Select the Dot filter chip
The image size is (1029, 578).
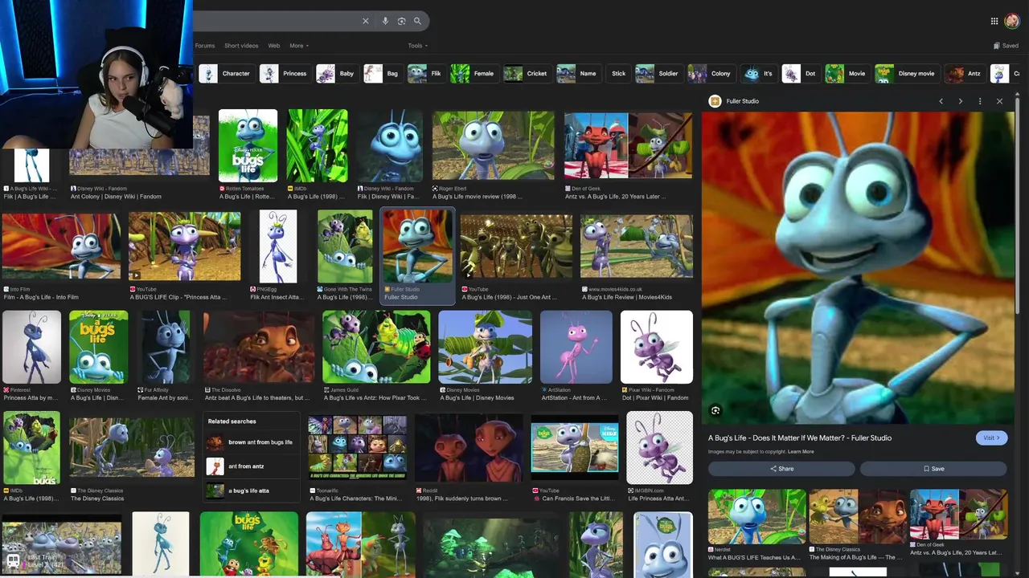tap(801, 74)
